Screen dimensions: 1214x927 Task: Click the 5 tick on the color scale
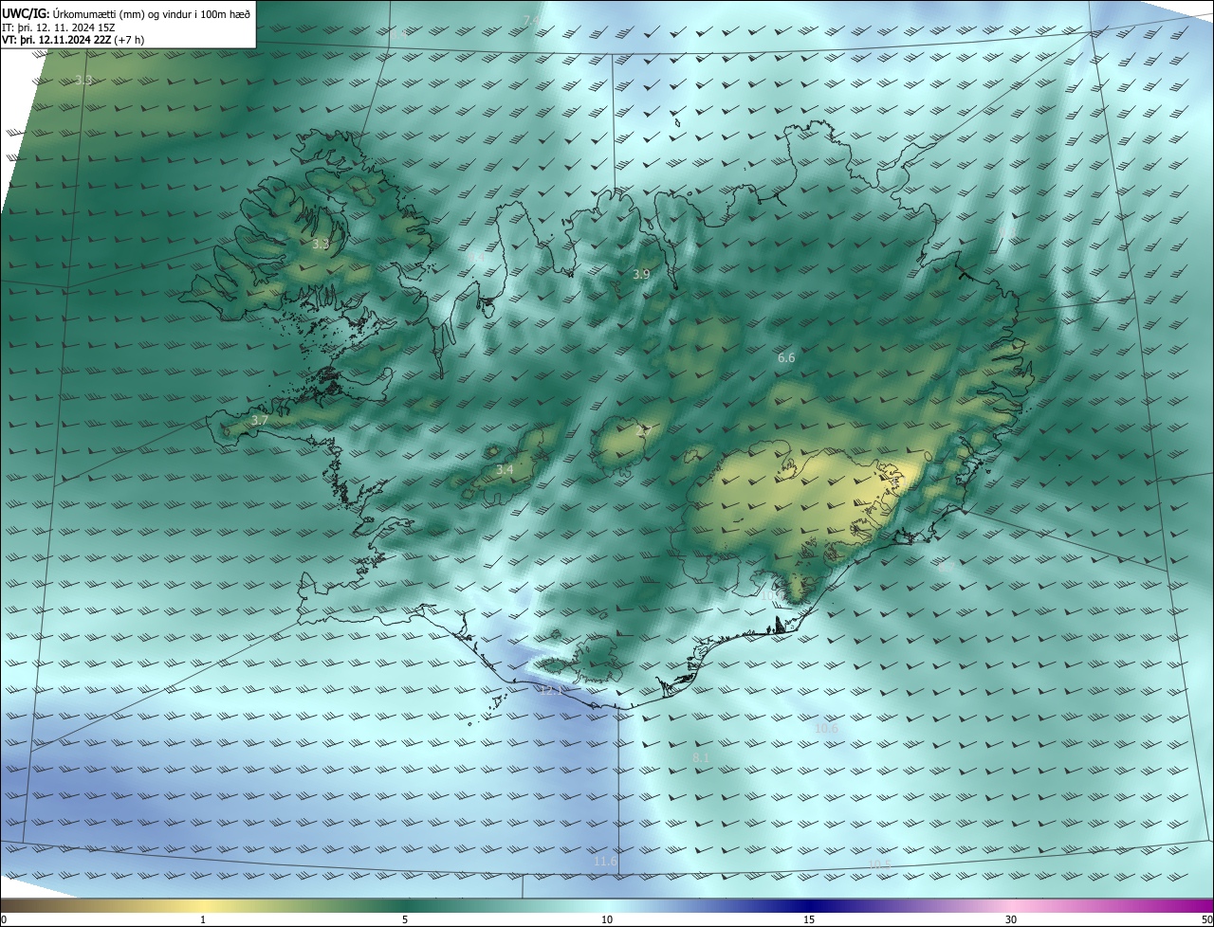tap(405, 919)
